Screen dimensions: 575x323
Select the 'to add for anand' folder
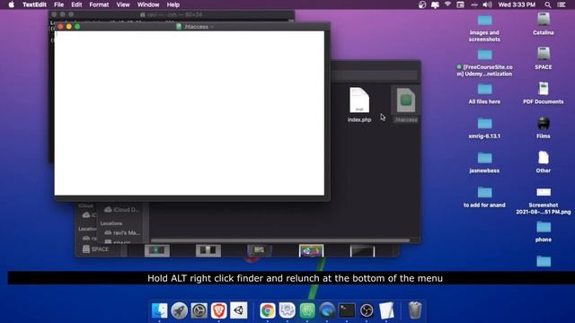tap(484, 196)
